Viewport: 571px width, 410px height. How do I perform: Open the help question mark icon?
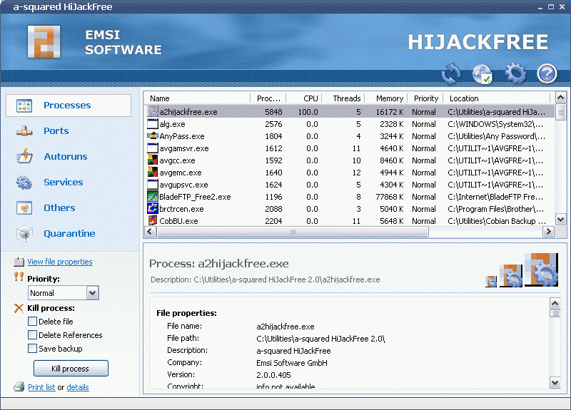coord(547,73)
